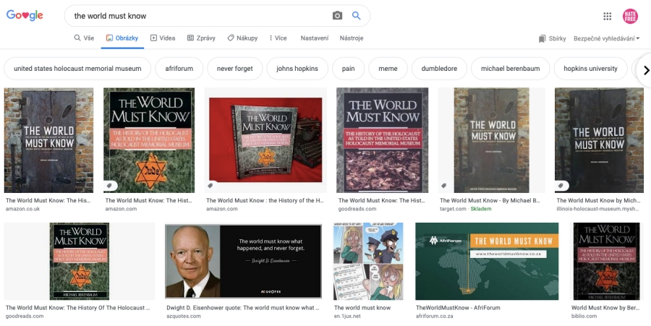Click the Google logo
This screenshot has width=651, height=326.
tap(25, 16)
